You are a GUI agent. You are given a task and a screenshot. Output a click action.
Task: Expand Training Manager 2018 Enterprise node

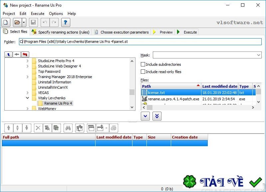[x=28, y=77]
